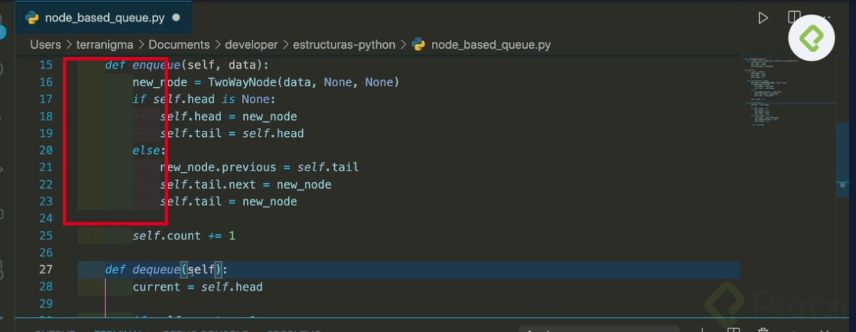Viewport: 856px width, 332px height.
Task: Click the Python icon in the breadcrumb path
Action: (419, 45)
